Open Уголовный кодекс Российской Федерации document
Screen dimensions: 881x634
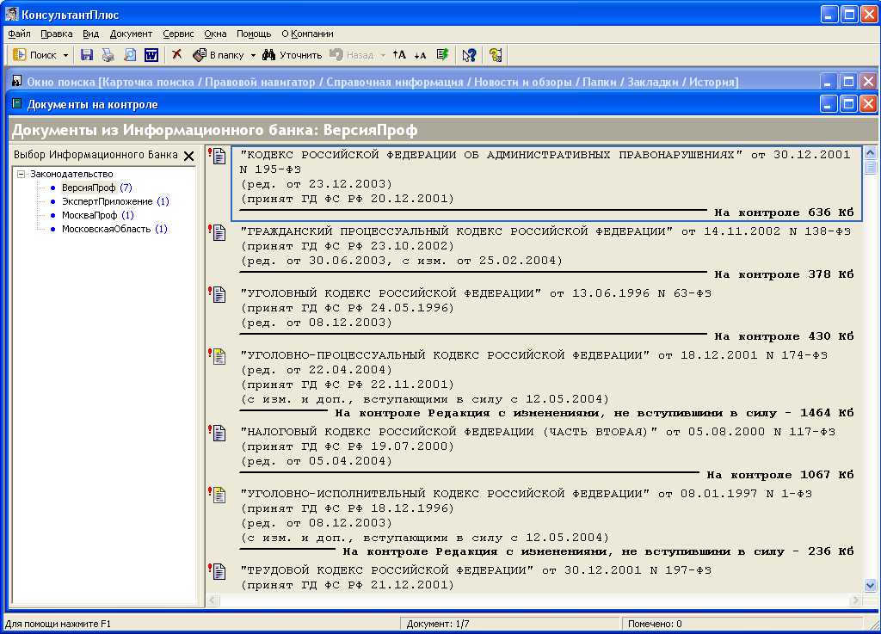coord(545,315)
